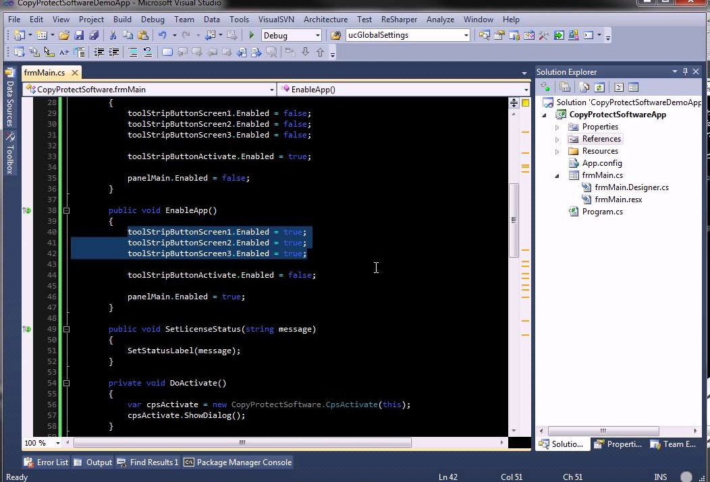Open the ReSharper menu
Screen dimensions: 710x482
pos(399,20)
